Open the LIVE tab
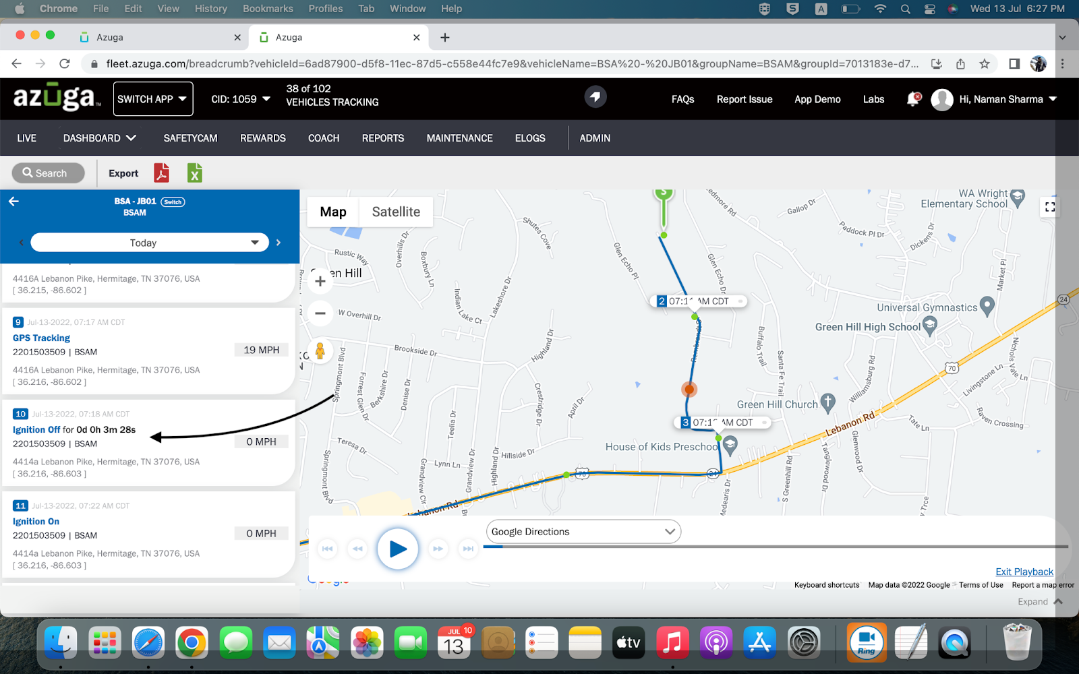The height and width of the screenshot is (674, 1079). [x=27, y=138]
